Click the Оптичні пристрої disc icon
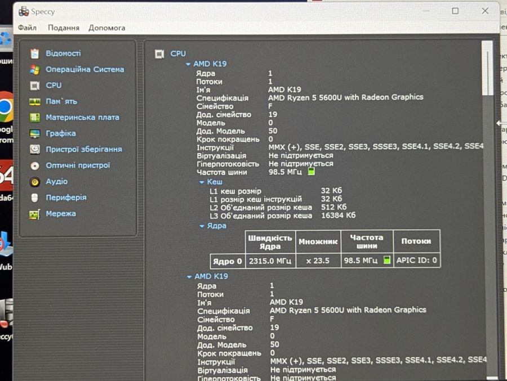Screen dimensions: 507x381 click(x=34, y=166)
